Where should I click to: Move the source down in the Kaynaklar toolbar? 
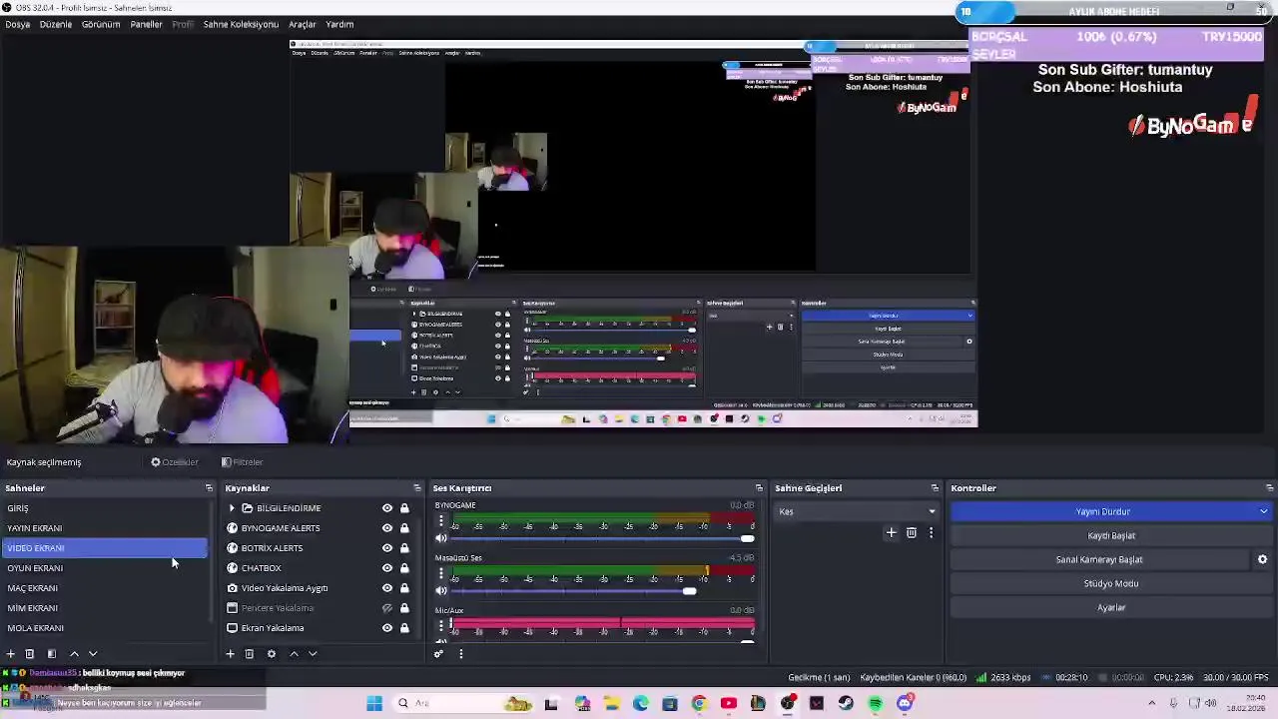(313, 654)
